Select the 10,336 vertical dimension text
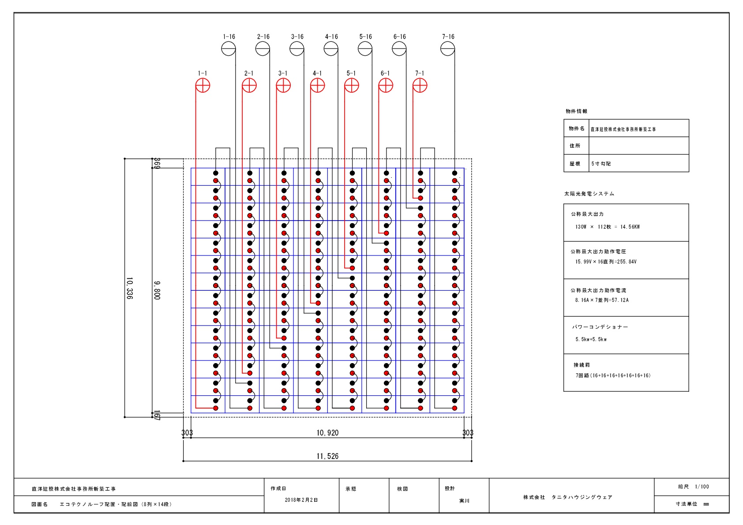Image resolution: width=743 pixels, height=525 pixels. [x=130, y=288]
